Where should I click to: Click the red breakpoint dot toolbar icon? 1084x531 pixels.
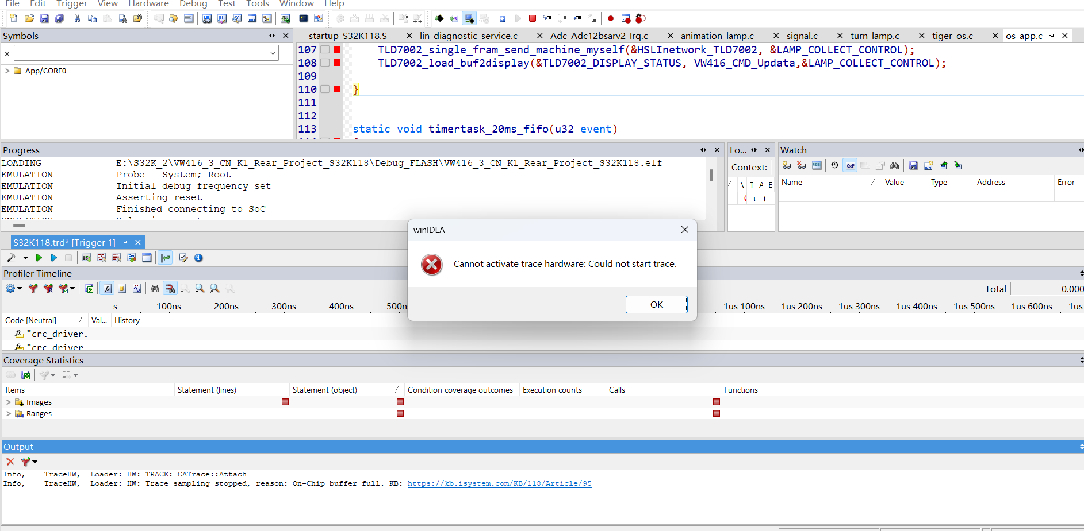pyautogui.click(x=611, y=18)
